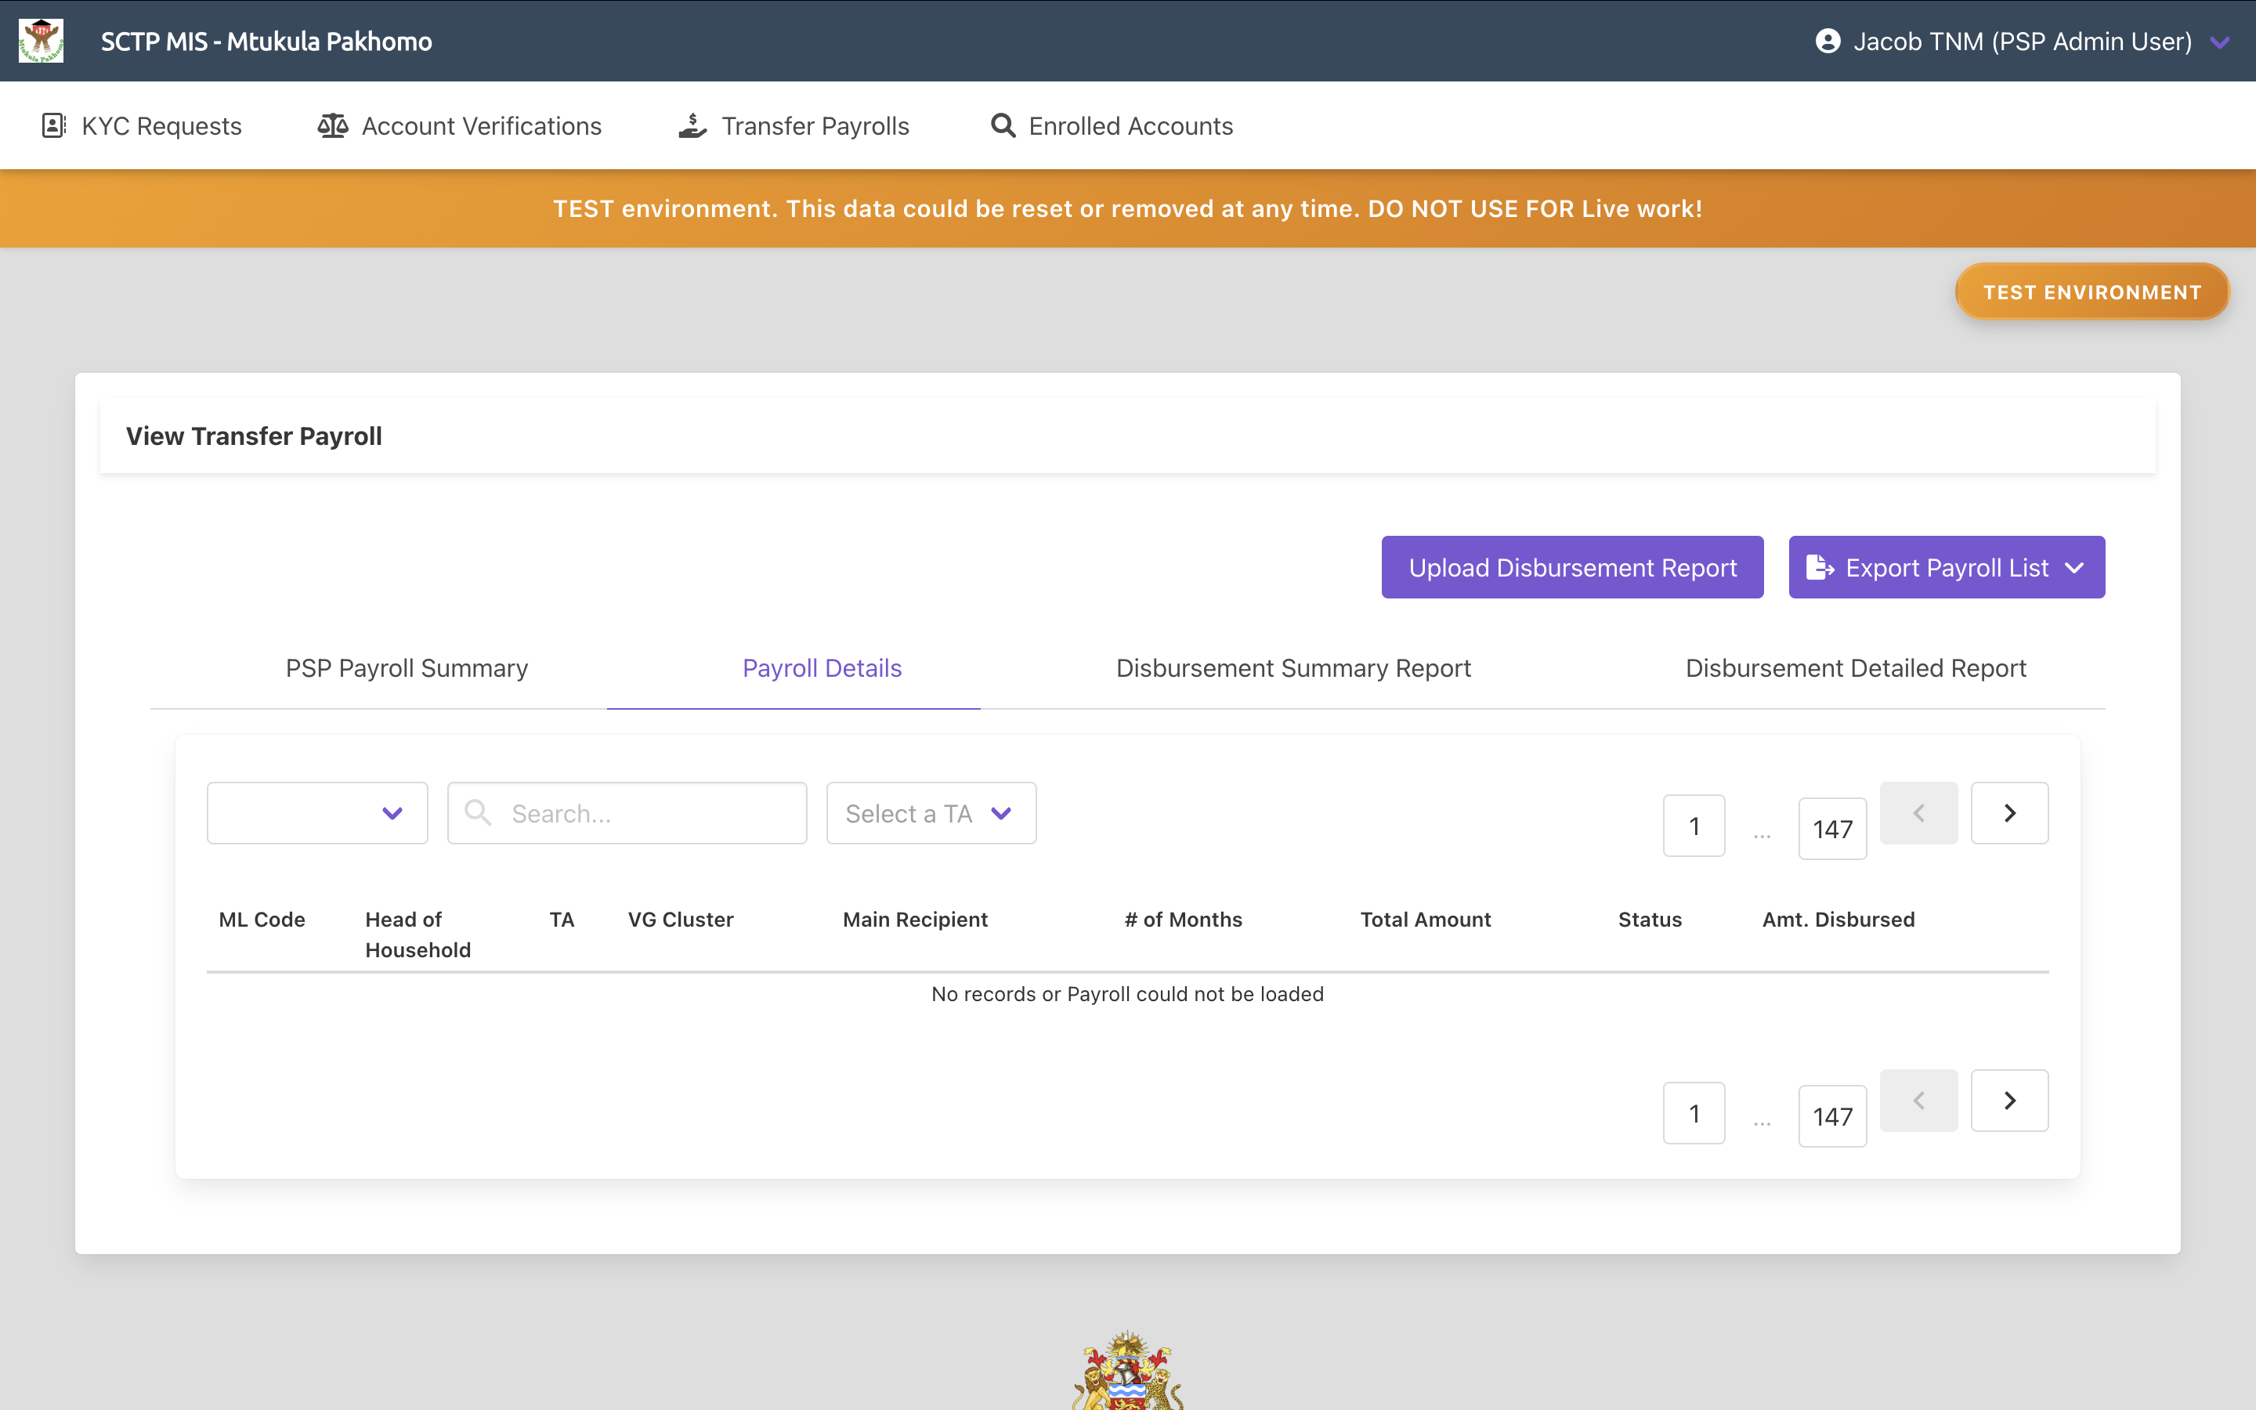Click the SCTP MIS logo icon

coord(41,41)
